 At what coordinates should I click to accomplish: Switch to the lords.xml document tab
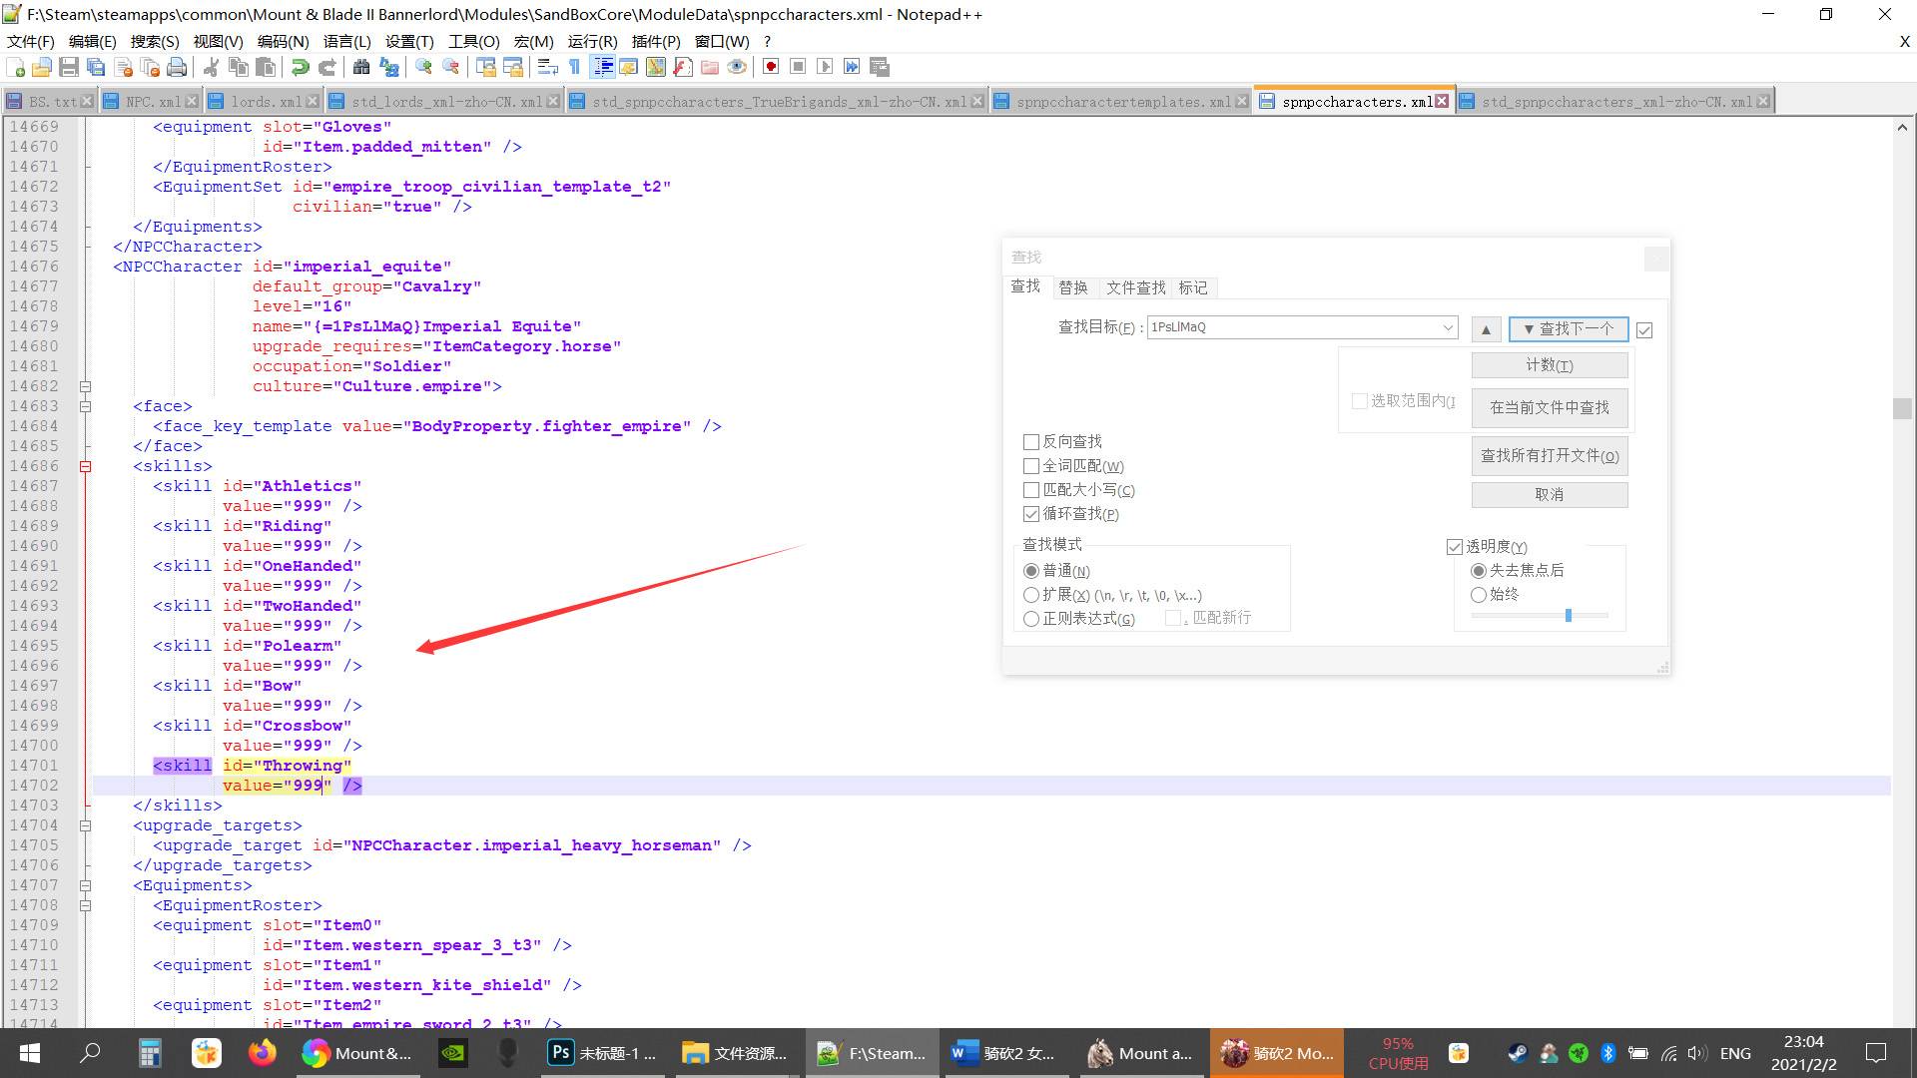[264, 102]
